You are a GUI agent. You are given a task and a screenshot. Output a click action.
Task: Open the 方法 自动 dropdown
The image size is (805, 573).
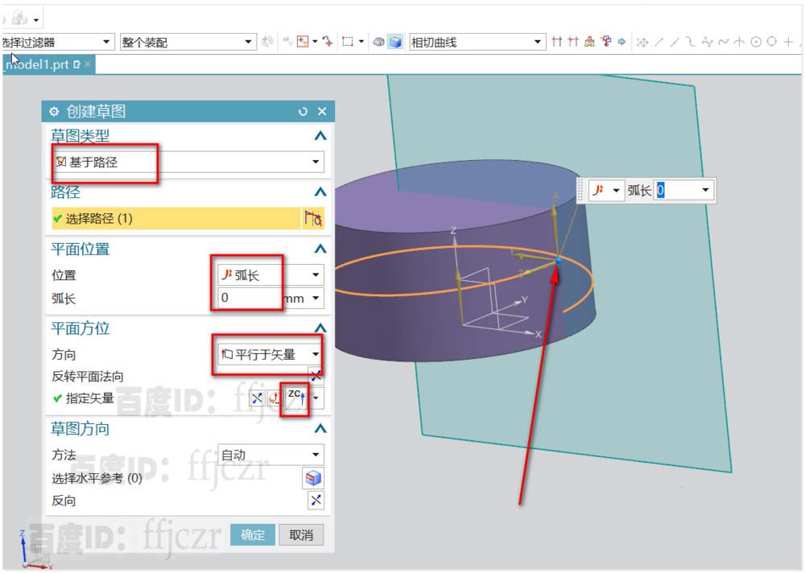click(316, 455)
